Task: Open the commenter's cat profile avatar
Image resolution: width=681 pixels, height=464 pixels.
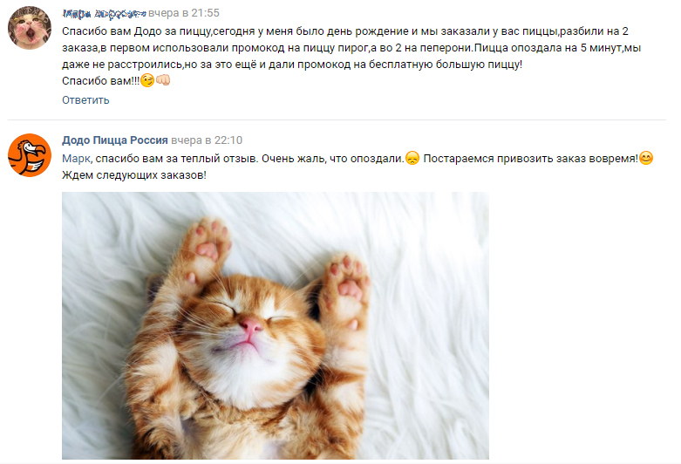Action: click(29, 28)
